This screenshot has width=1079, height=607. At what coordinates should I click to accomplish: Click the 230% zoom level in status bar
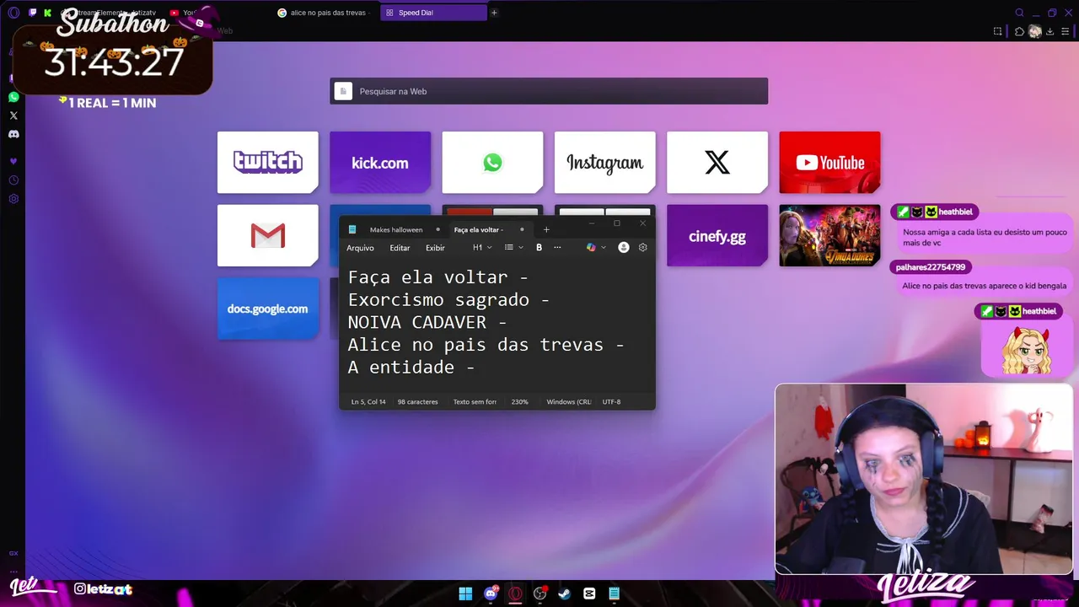(x=519, y=402)
